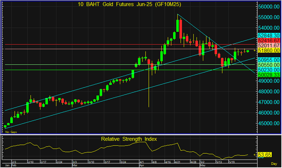The height and width of the screenshot is (168, 282).
Task: Click the Apr month label on time axis
Action: (141, 166)
